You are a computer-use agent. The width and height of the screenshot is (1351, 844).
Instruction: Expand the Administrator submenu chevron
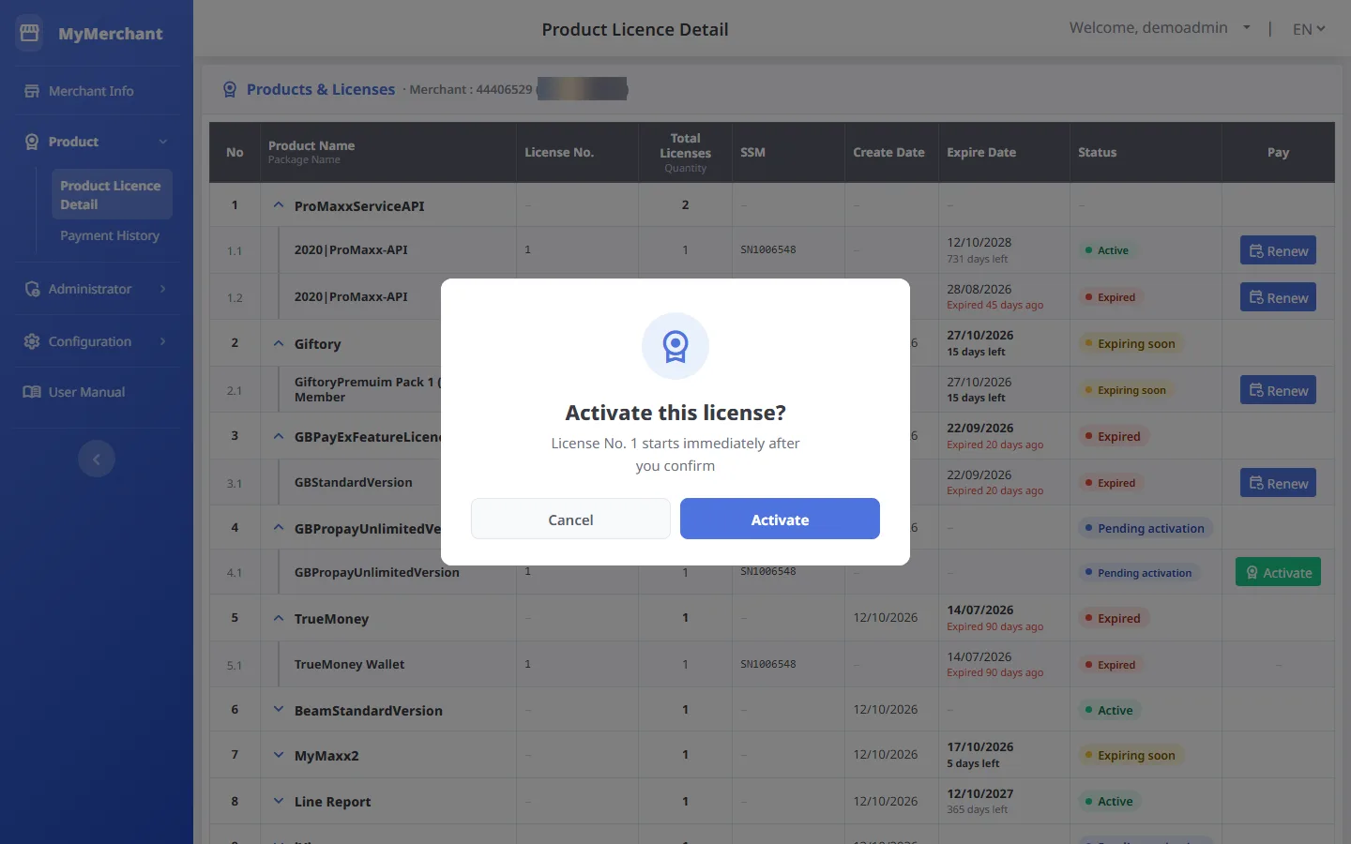pos(163,289)
